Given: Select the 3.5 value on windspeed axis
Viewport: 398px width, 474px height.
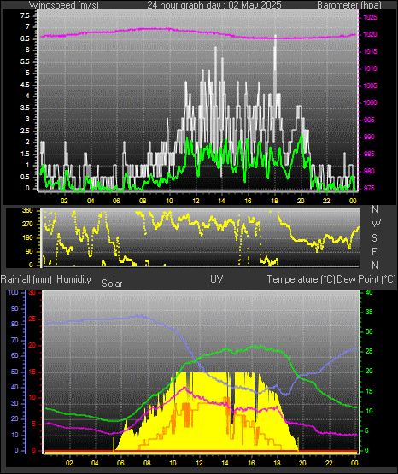Looking at the screenshot, I should point(25,108).
